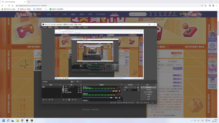This screenshot has height=123, width=219.
Task: Undock the Audio Mixer panel via header icon
Action: pos(121,85)
